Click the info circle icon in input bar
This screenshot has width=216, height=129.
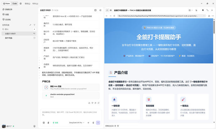[44, 123]
